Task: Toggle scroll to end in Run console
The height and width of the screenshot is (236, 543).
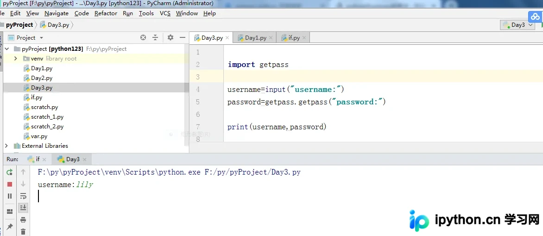Action: (x=23, y=208)
